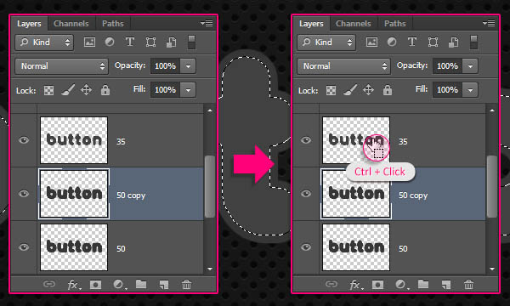510x306 pixels.
Task: Filter shape layers in left Layers panel
Action: pos(150,42)
